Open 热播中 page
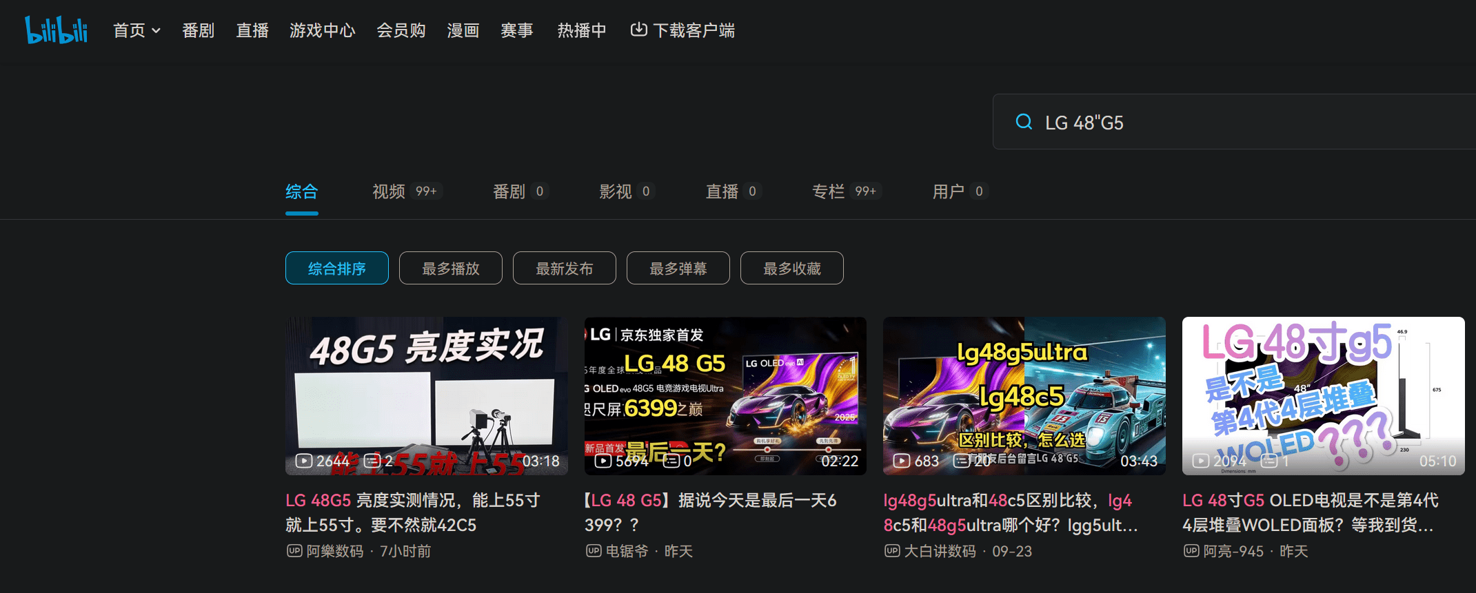The height and width of the screenshot is (593, 1476). pos(582,30)
